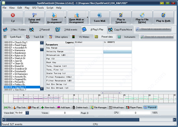
Task: Select the 4 Plug & Play tab
Action: point(94,29)
